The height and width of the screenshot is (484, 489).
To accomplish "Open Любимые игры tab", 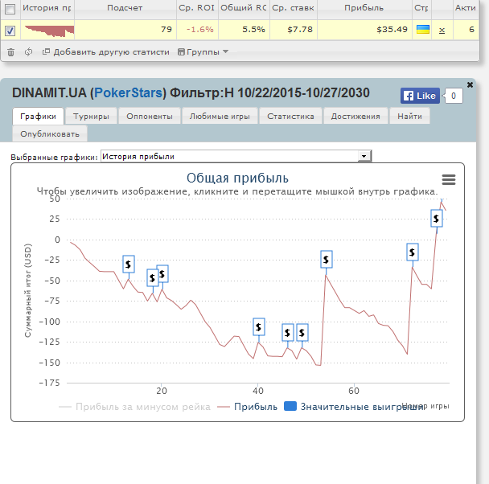I will coord(220,117).
